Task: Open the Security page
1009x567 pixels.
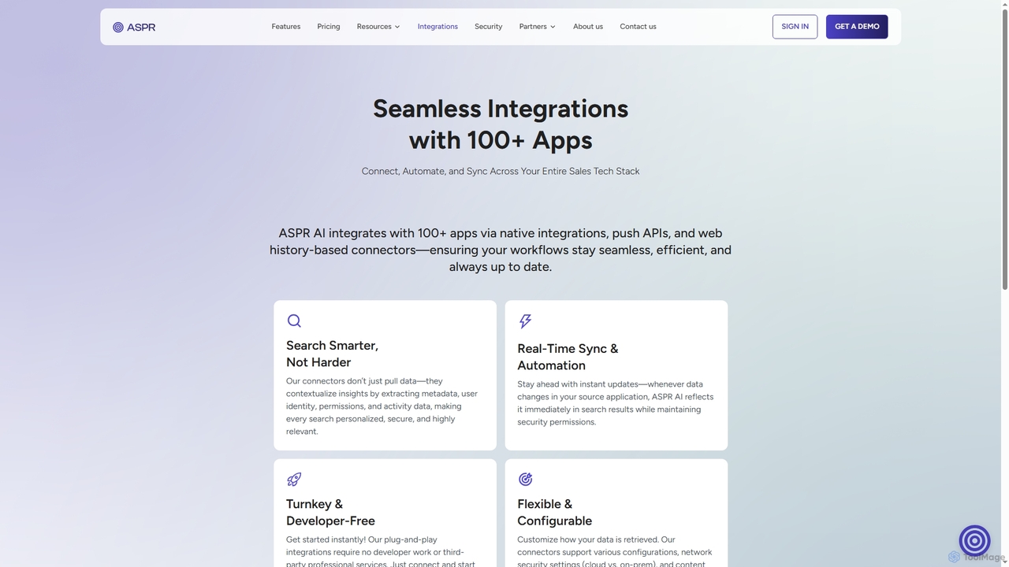Action: click(488, 27)
